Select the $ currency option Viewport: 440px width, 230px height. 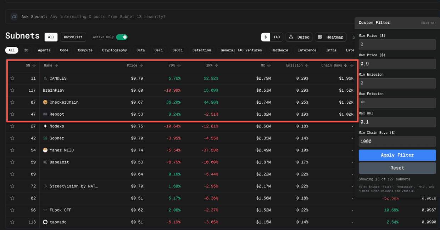pyautogui.click(x=266, y=37)
